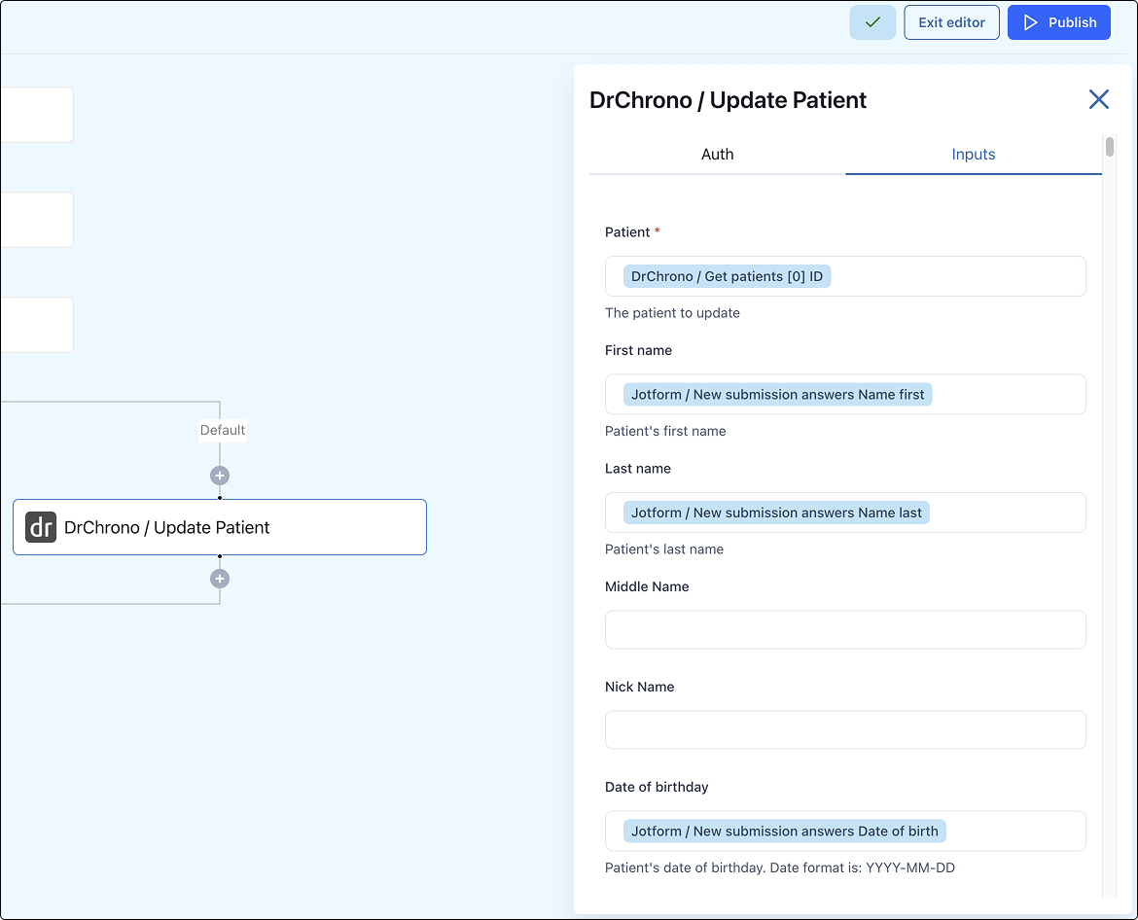Click the panel scrollbar thumb
The image size is (1138, 920).
[1109, 147]
